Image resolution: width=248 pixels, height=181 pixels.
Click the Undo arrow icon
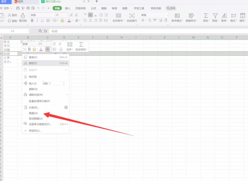[x=38, y=8]
